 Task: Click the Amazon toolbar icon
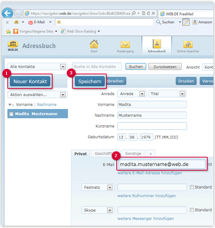195,22
